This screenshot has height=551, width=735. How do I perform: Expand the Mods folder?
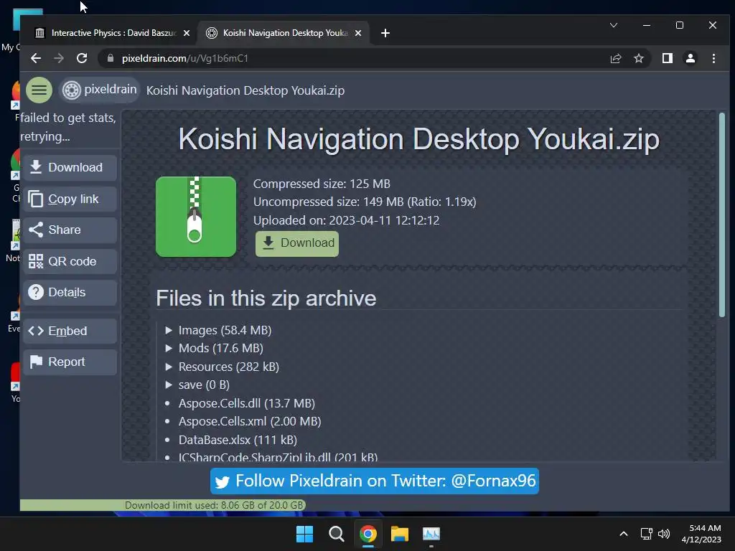[214, 348]
